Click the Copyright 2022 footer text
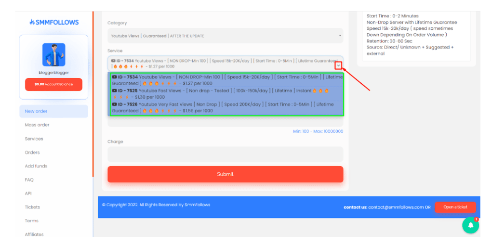This screenshot has width=492, height=244. pos(156,205)
